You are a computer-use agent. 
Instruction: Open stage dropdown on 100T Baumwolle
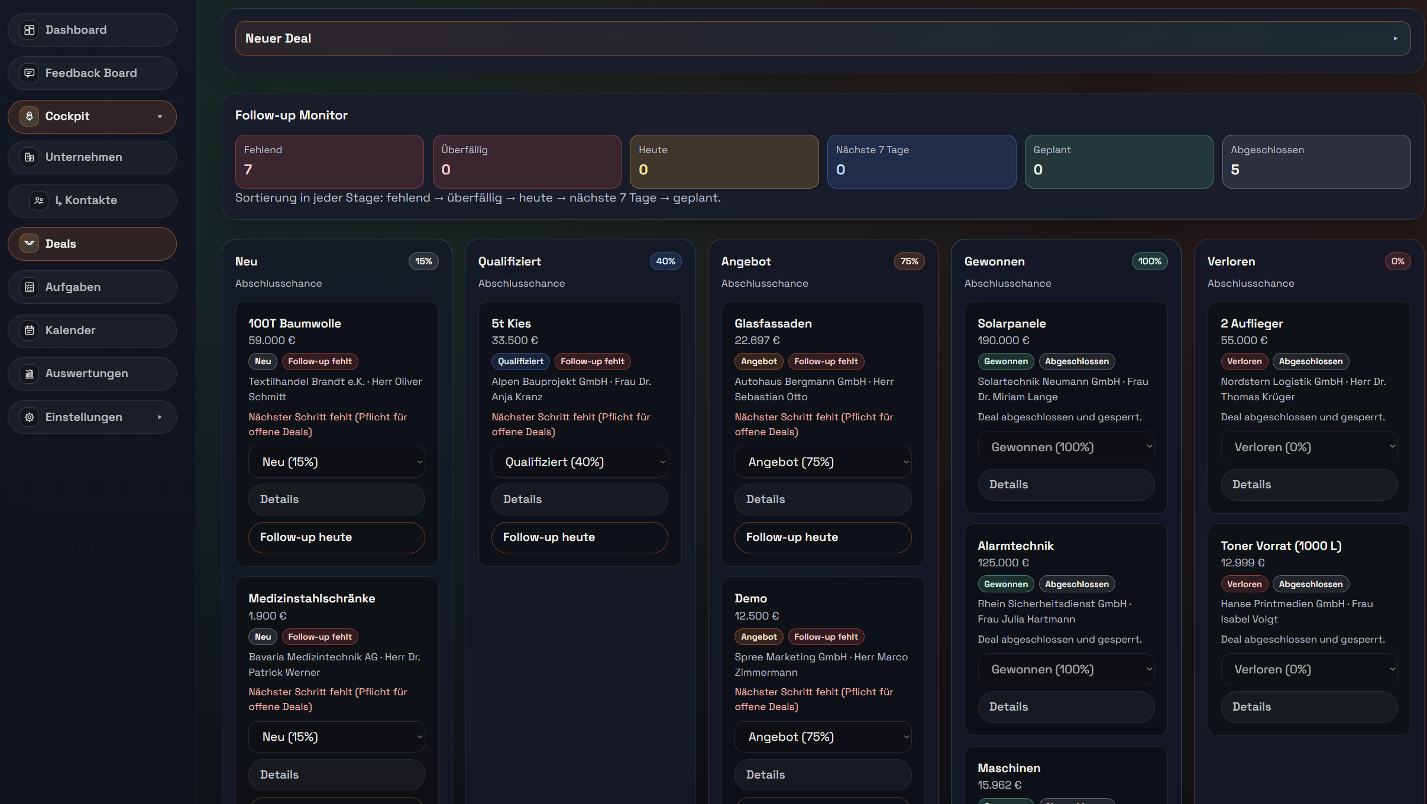(x=336, y=462)
